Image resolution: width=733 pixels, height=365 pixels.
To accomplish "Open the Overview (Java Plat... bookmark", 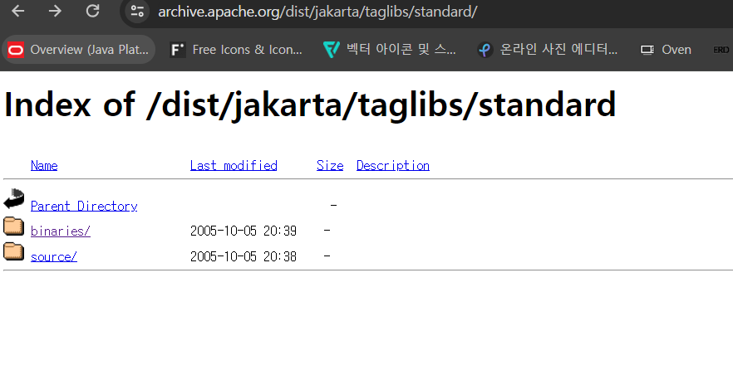I will pyautogui.click(x=78, y=50).
